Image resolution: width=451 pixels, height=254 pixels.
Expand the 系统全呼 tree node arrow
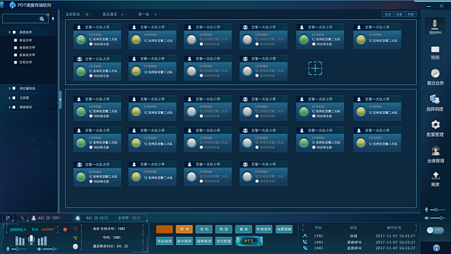9,32
